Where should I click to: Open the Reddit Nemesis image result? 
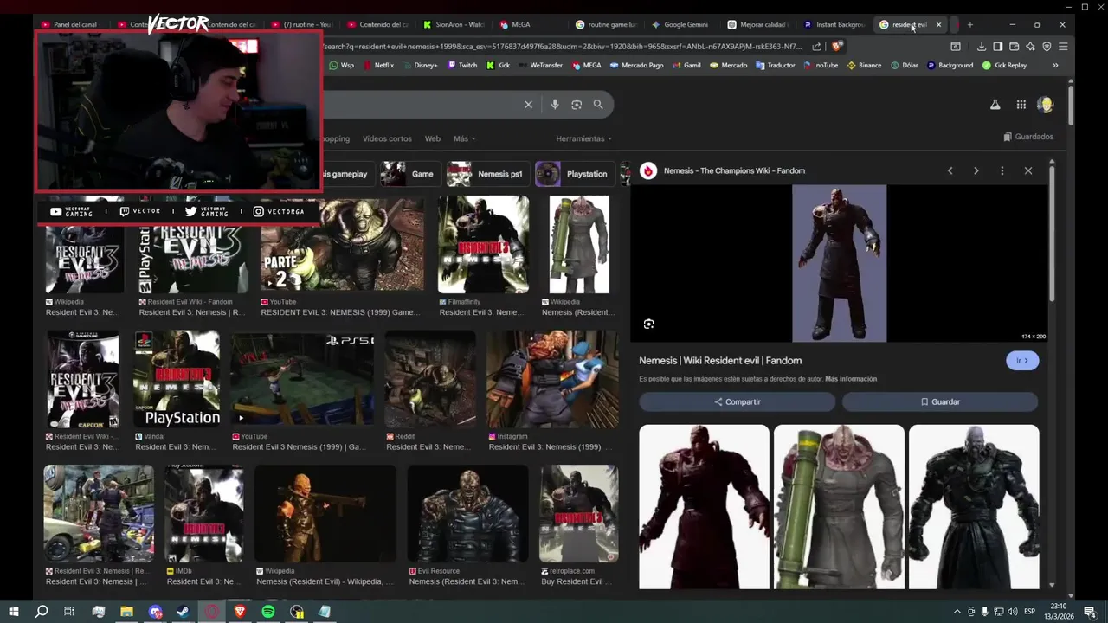430,379
